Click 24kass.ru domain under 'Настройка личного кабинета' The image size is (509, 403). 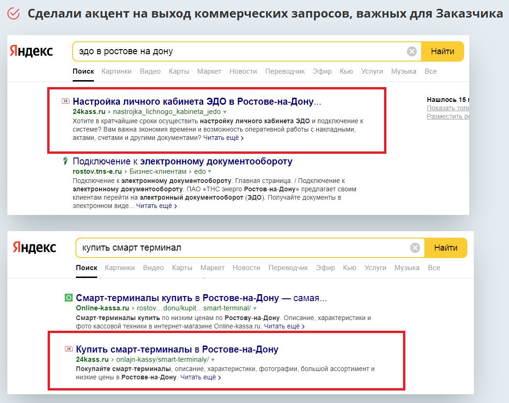tap(89, 112)
